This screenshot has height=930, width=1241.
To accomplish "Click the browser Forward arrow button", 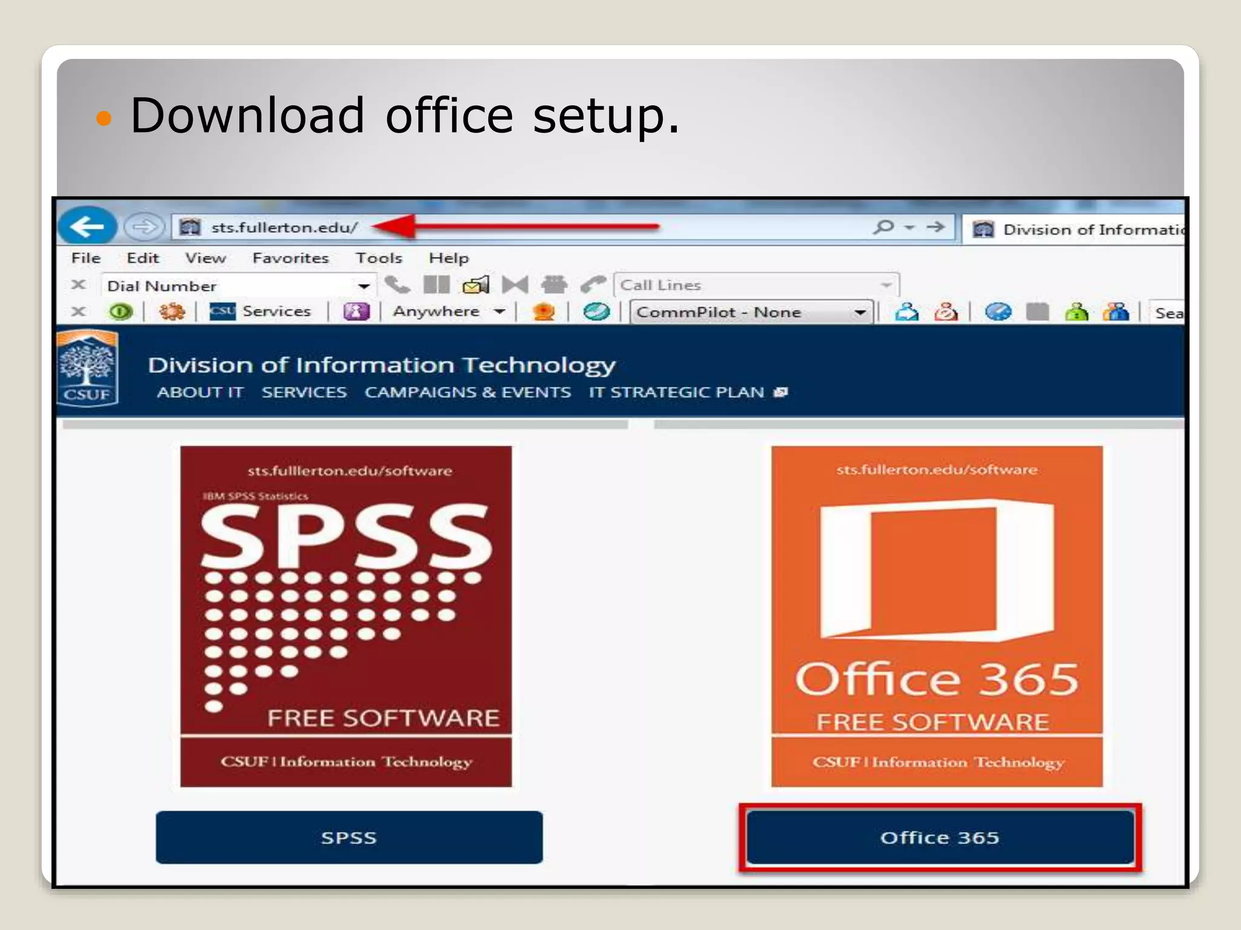I will pos(144,228).
